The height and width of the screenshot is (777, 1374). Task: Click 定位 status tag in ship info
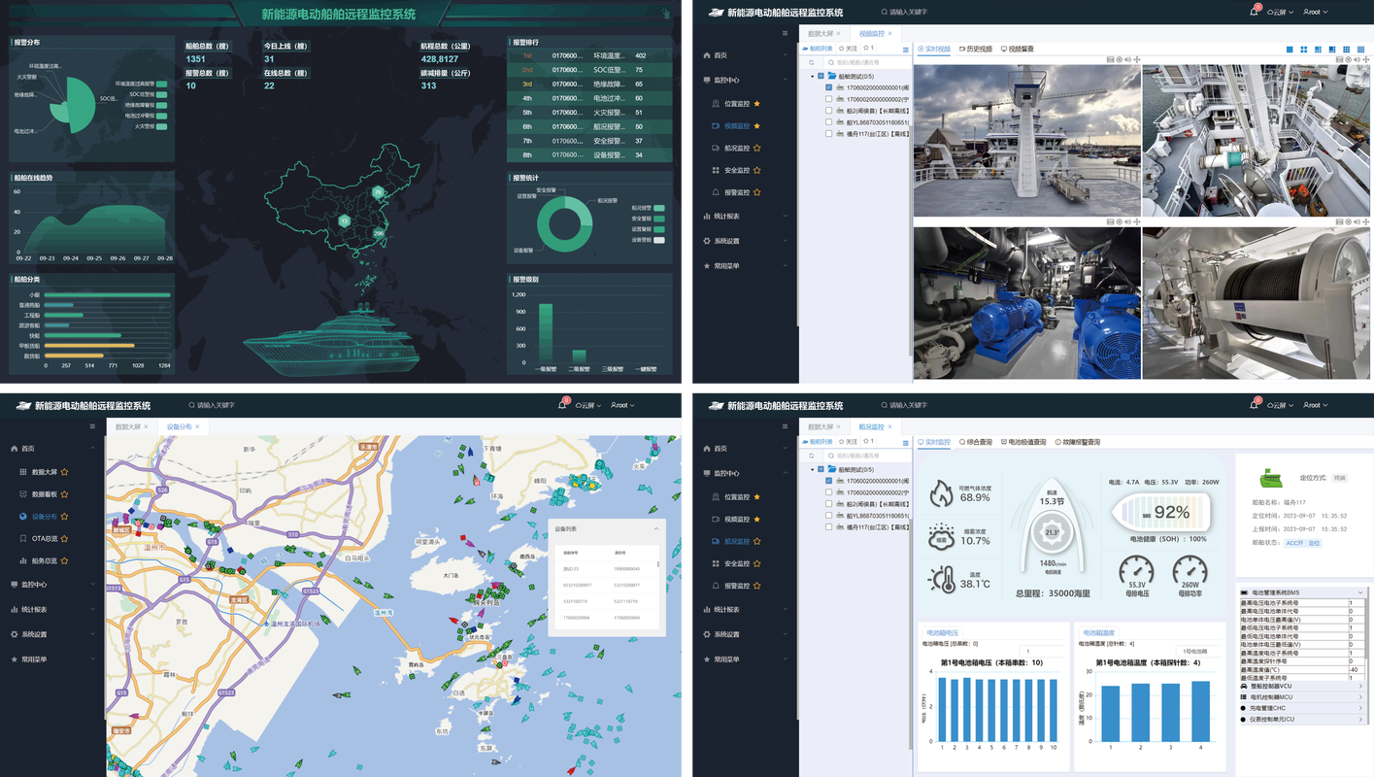[1314, 543]
